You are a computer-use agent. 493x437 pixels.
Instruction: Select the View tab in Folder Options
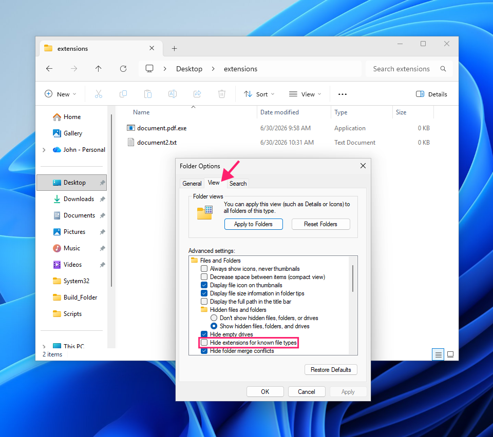[214, 183]
